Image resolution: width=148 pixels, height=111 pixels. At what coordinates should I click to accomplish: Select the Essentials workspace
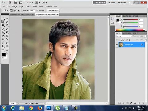click(x=100, y=2)
